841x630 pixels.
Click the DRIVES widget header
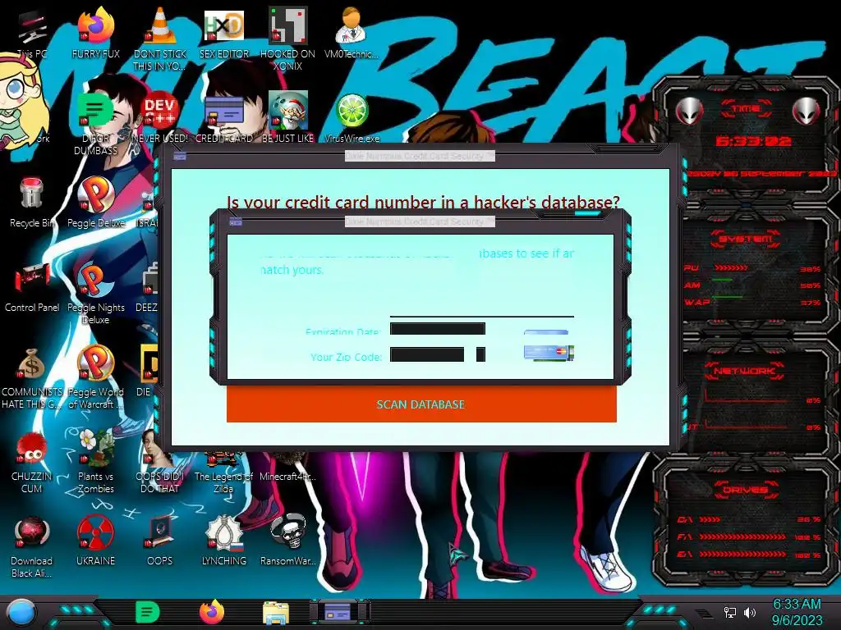(x=745, y=490)
